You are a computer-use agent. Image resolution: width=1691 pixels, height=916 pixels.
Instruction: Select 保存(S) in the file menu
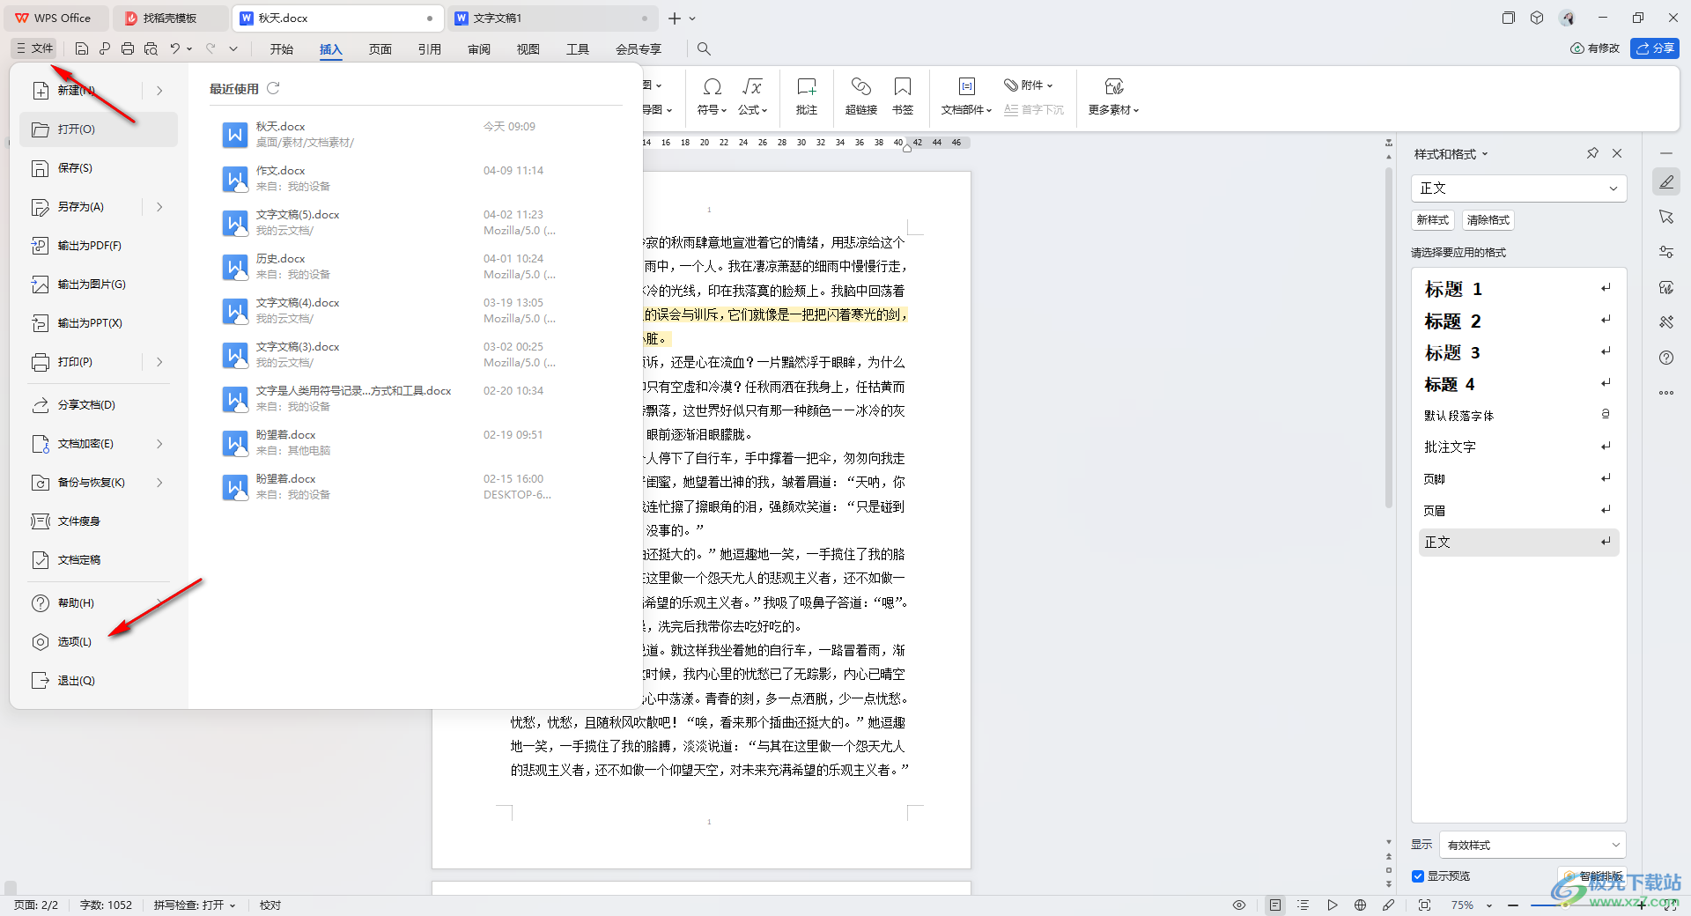(x=99, y=168)
